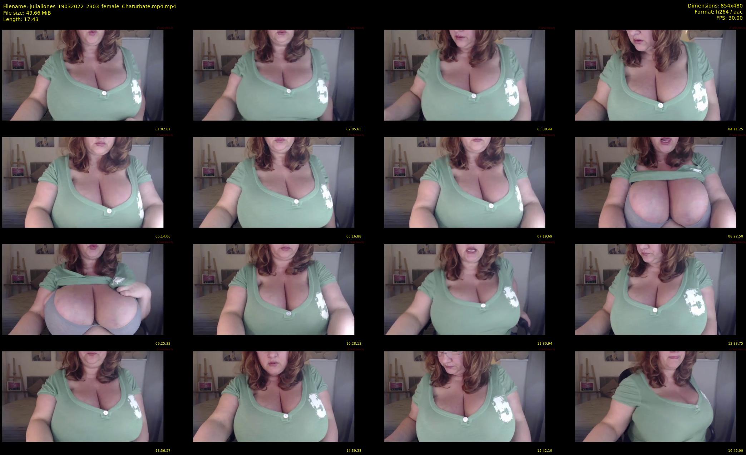Click the FPS 30.00 label
This screenshot has width=746, height=455.
(729, 18)
